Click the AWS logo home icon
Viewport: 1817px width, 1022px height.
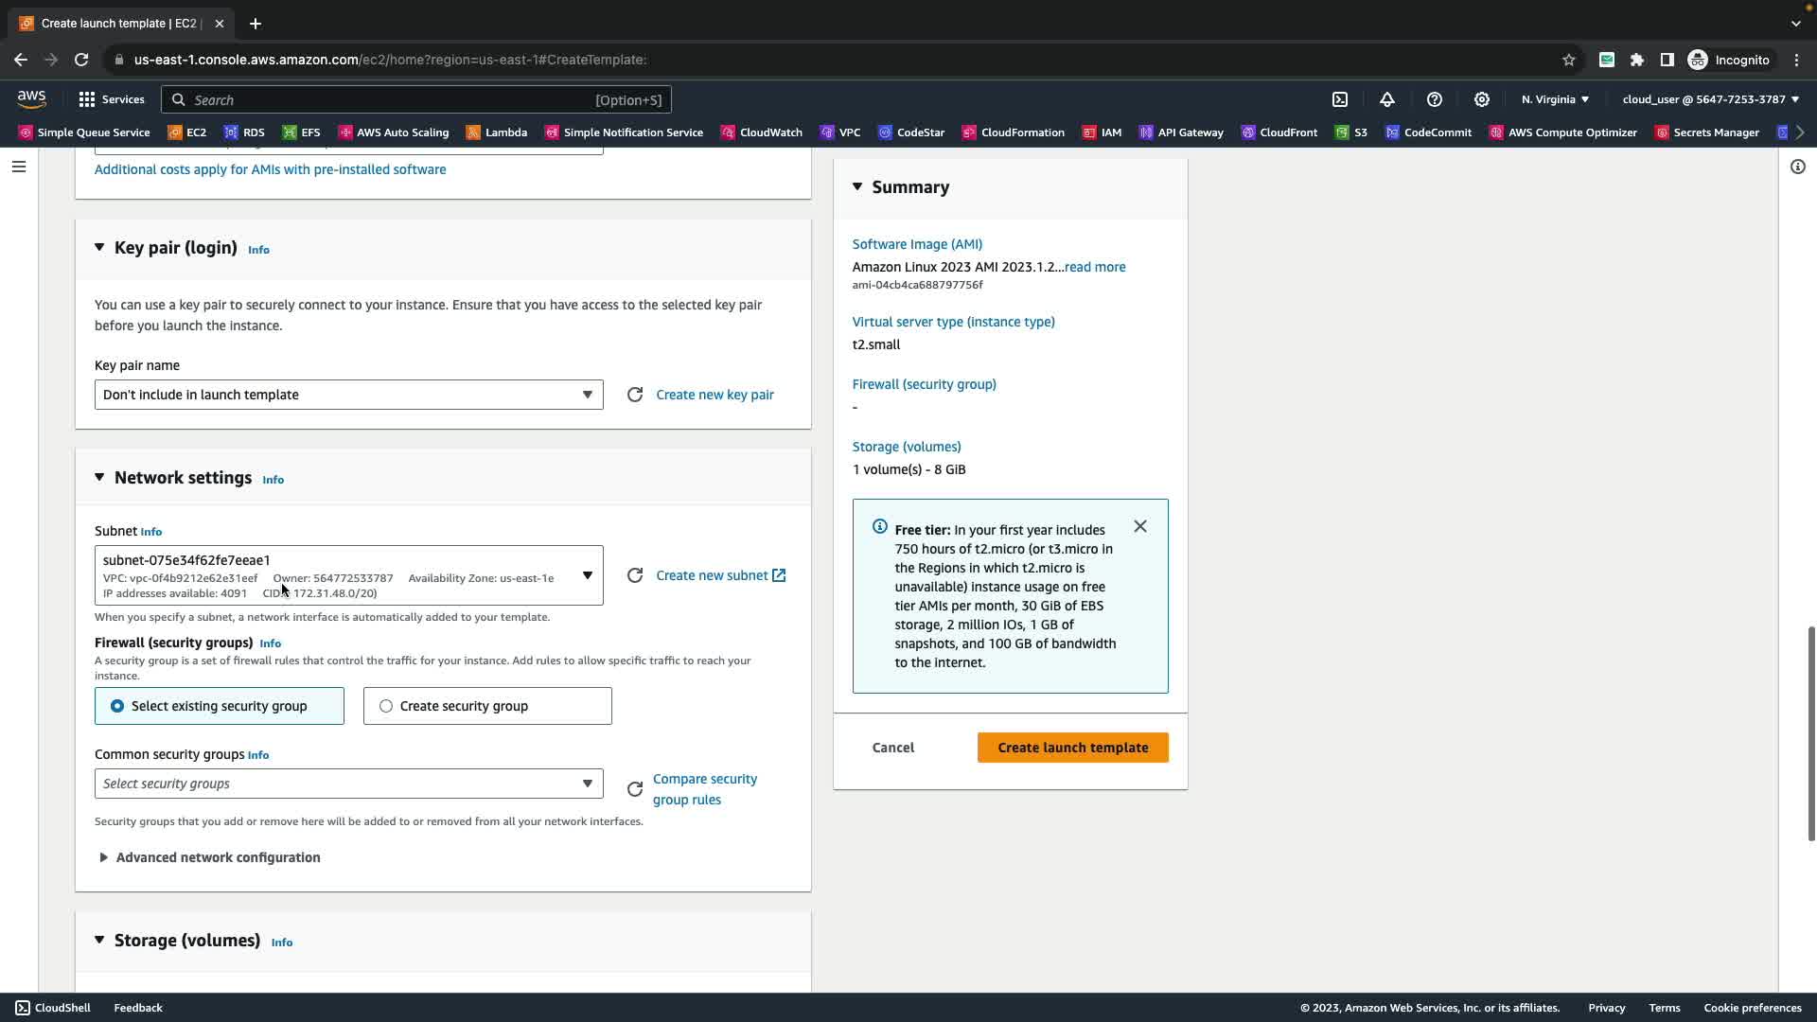(x=31, y=99)
